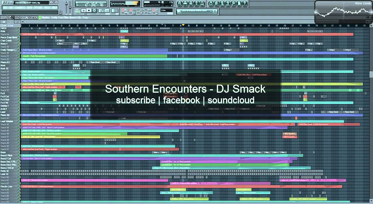Screen dimensions: 373x204
Task: Select the Paint brush tool in playlist toolbar
Action: coord(13,17)
